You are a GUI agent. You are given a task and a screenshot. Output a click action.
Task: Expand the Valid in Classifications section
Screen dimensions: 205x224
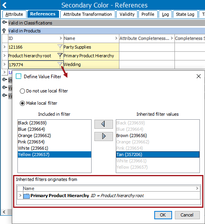(x=4, y=23)
